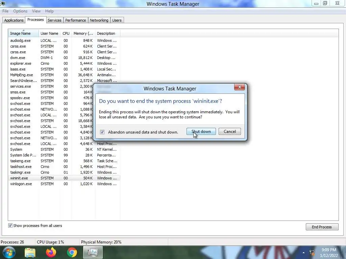Open the View menu
Screen dimensions: 346x259
click(36, 11)
